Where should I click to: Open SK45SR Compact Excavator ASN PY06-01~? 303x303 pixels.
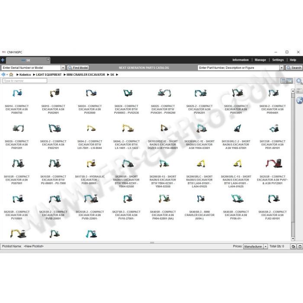(236, 207)
